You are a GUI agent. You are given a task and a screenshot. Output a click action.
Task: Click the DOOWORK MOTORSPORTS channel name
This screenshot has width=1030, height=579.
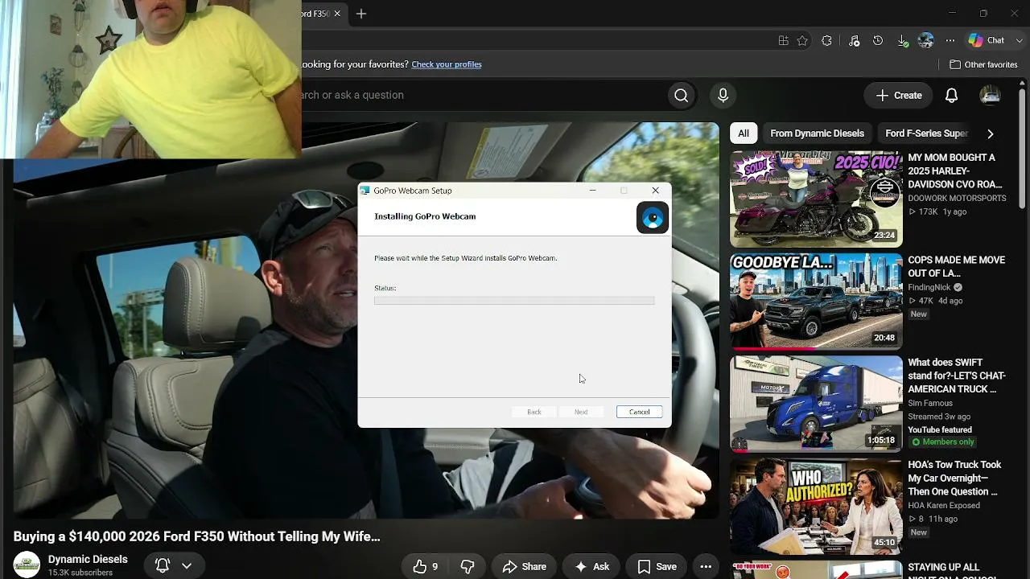click(957, 198)
